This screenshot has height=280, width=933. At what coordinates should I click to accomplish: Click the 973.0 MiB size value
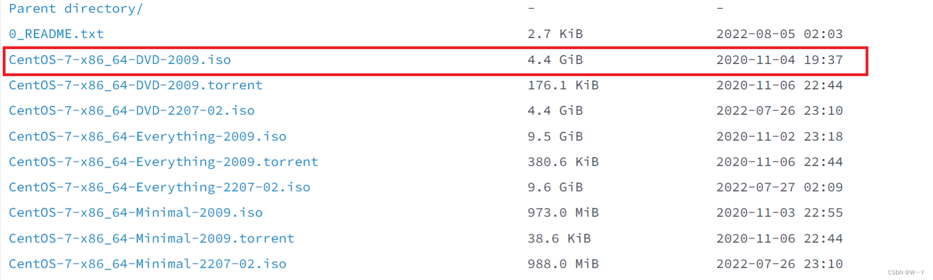pyautogui.click(x=563, y=213)
